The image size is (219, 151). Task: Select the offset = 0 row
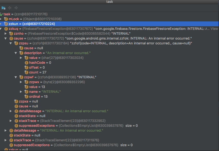tap(109, 68)
